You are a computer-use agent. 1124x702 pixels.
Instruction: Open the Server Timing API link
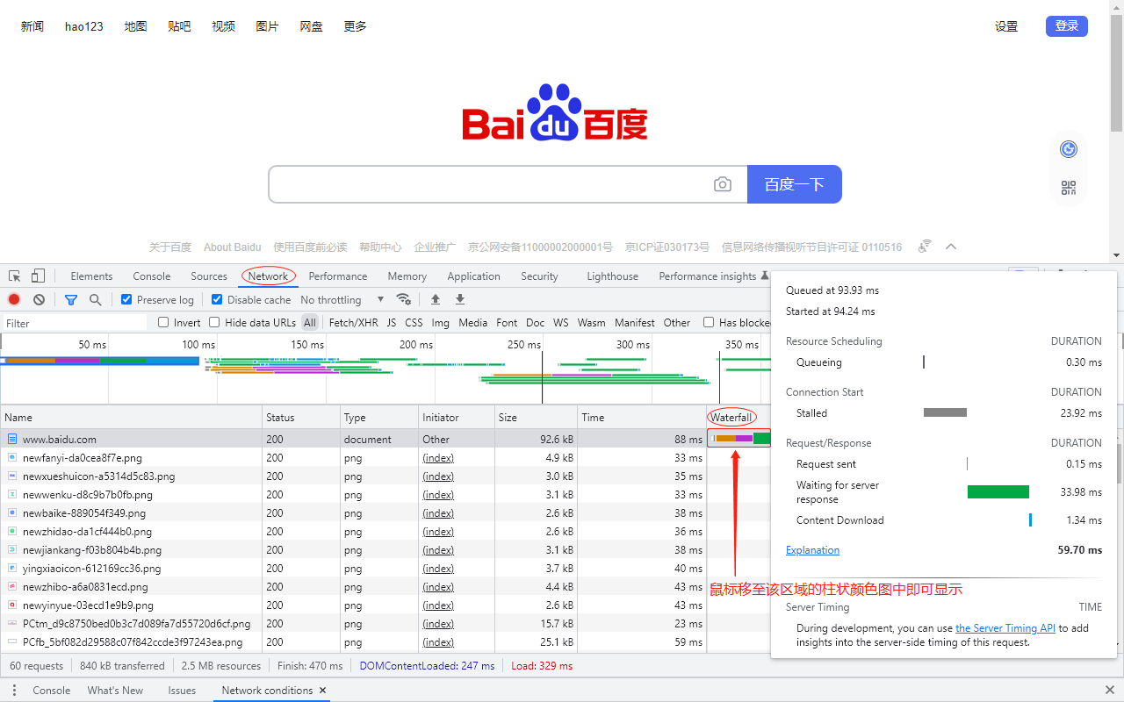[x=1005, y=628]
